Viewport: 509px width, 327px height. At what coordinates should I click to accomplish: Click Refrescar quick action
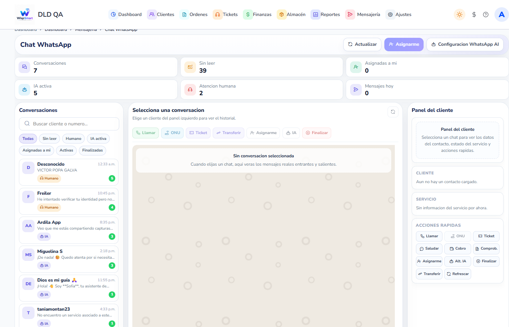(458, 274)
